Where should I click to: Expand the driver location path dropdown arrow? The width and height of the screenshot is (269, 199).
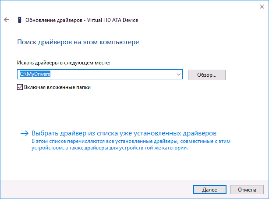click(179, 75)
